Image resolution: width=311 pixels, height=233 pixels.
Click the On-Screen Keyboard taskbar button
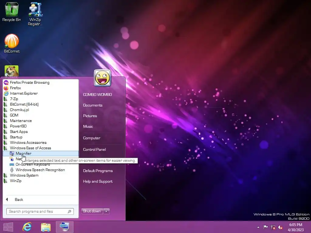[65, 227]
